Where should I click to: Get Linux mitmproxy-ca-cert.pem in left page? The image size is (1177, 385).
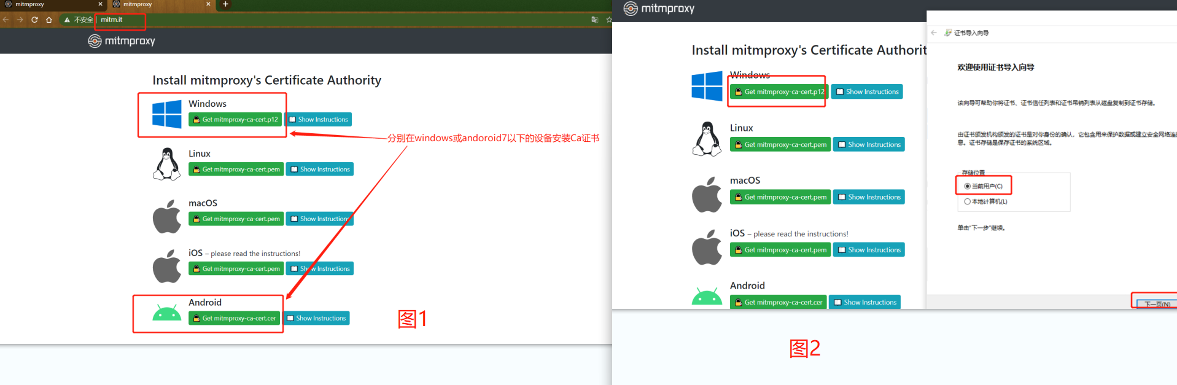point(236,169)
